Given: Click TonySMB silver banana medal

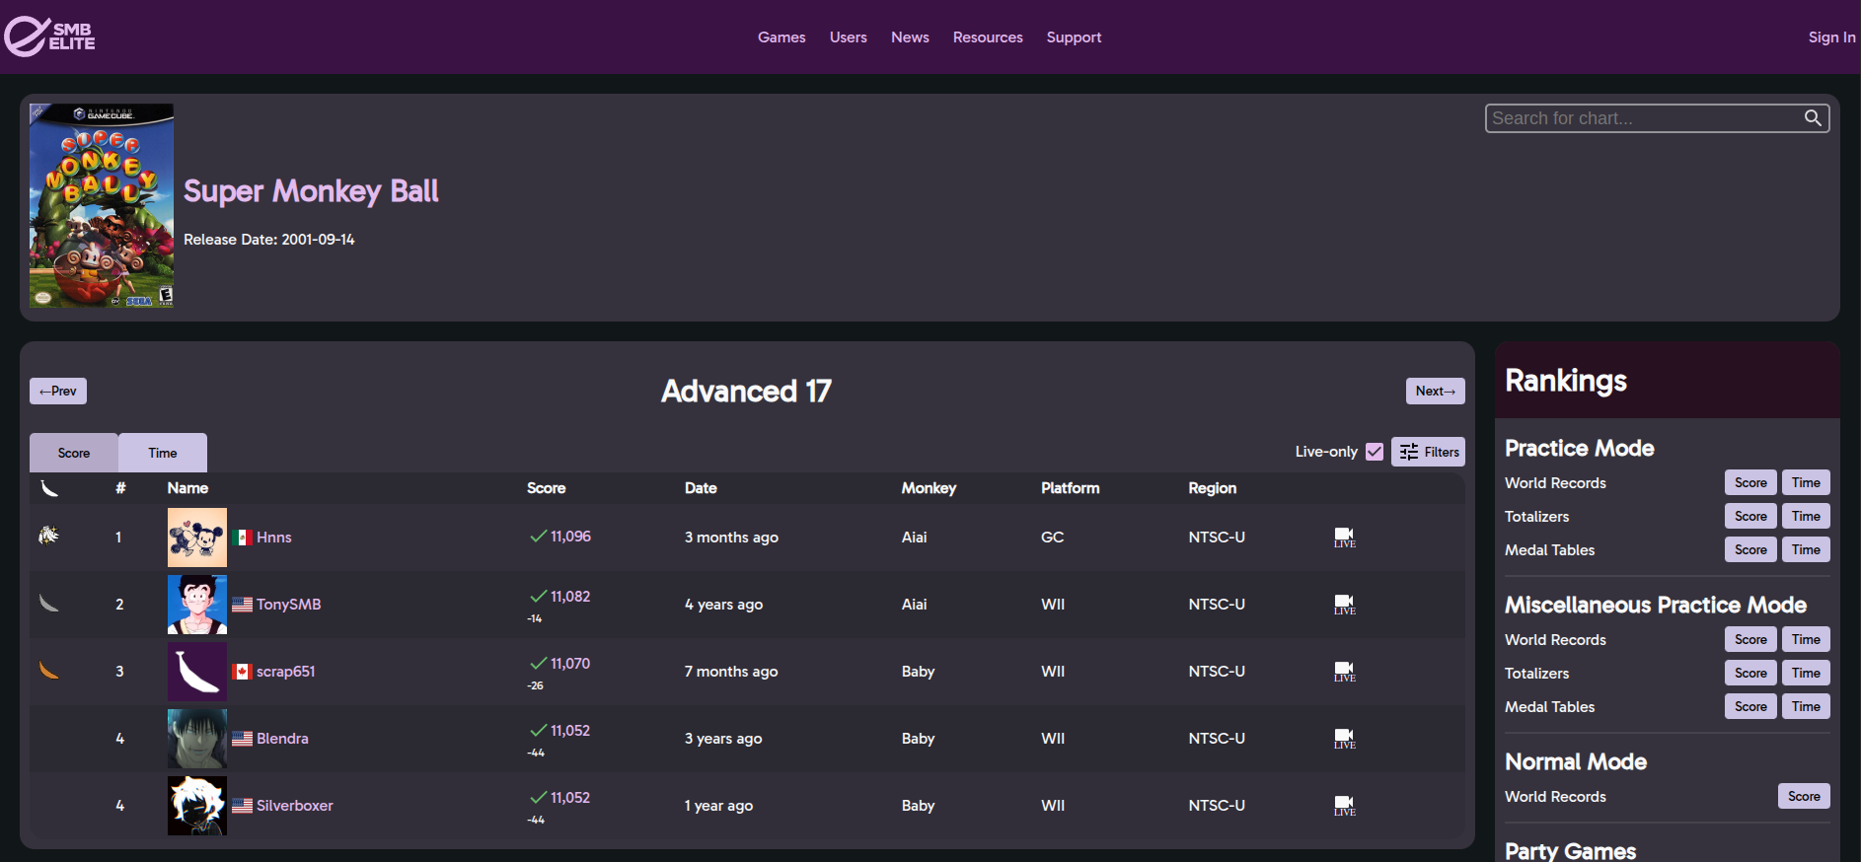Looking at the screenshot, I should [48, 603].
